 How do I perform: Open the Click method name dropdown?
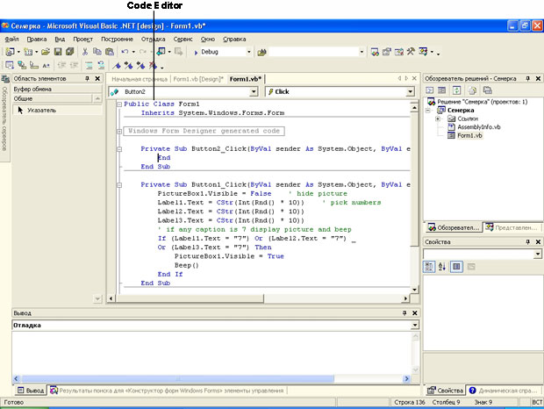pyautogui.click(x=411, y=91)
